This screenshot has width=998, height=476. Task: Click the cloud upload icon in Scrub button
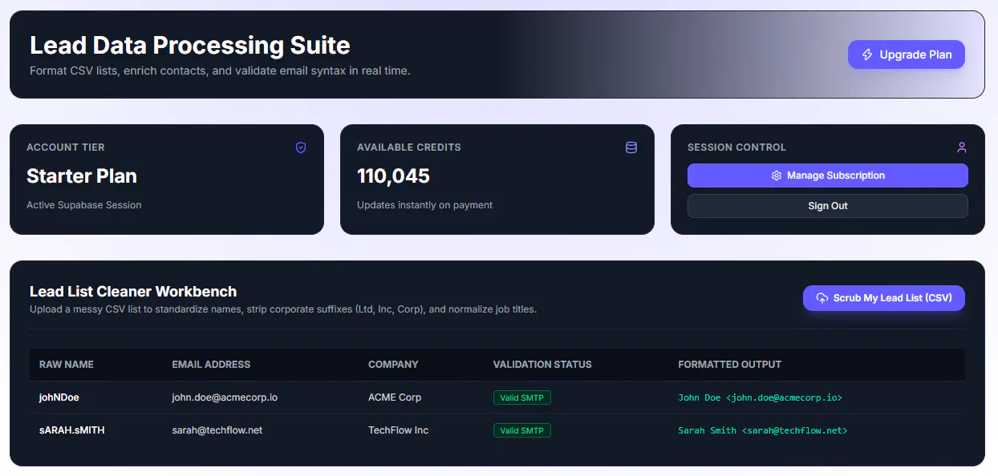tap(822, 298)
